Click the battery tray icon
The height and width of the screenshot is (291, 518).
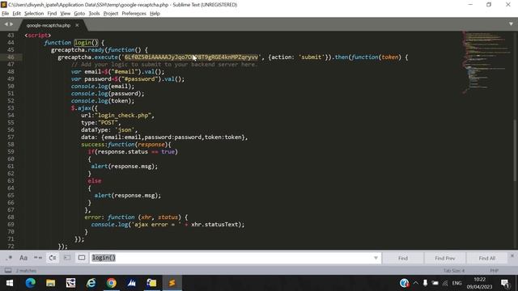coord(435,283)
